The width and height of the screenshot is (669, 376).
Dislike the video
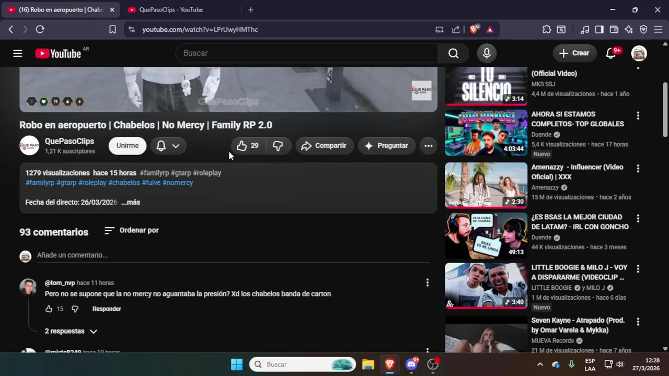pyautogui.click(x=278, y=146)
